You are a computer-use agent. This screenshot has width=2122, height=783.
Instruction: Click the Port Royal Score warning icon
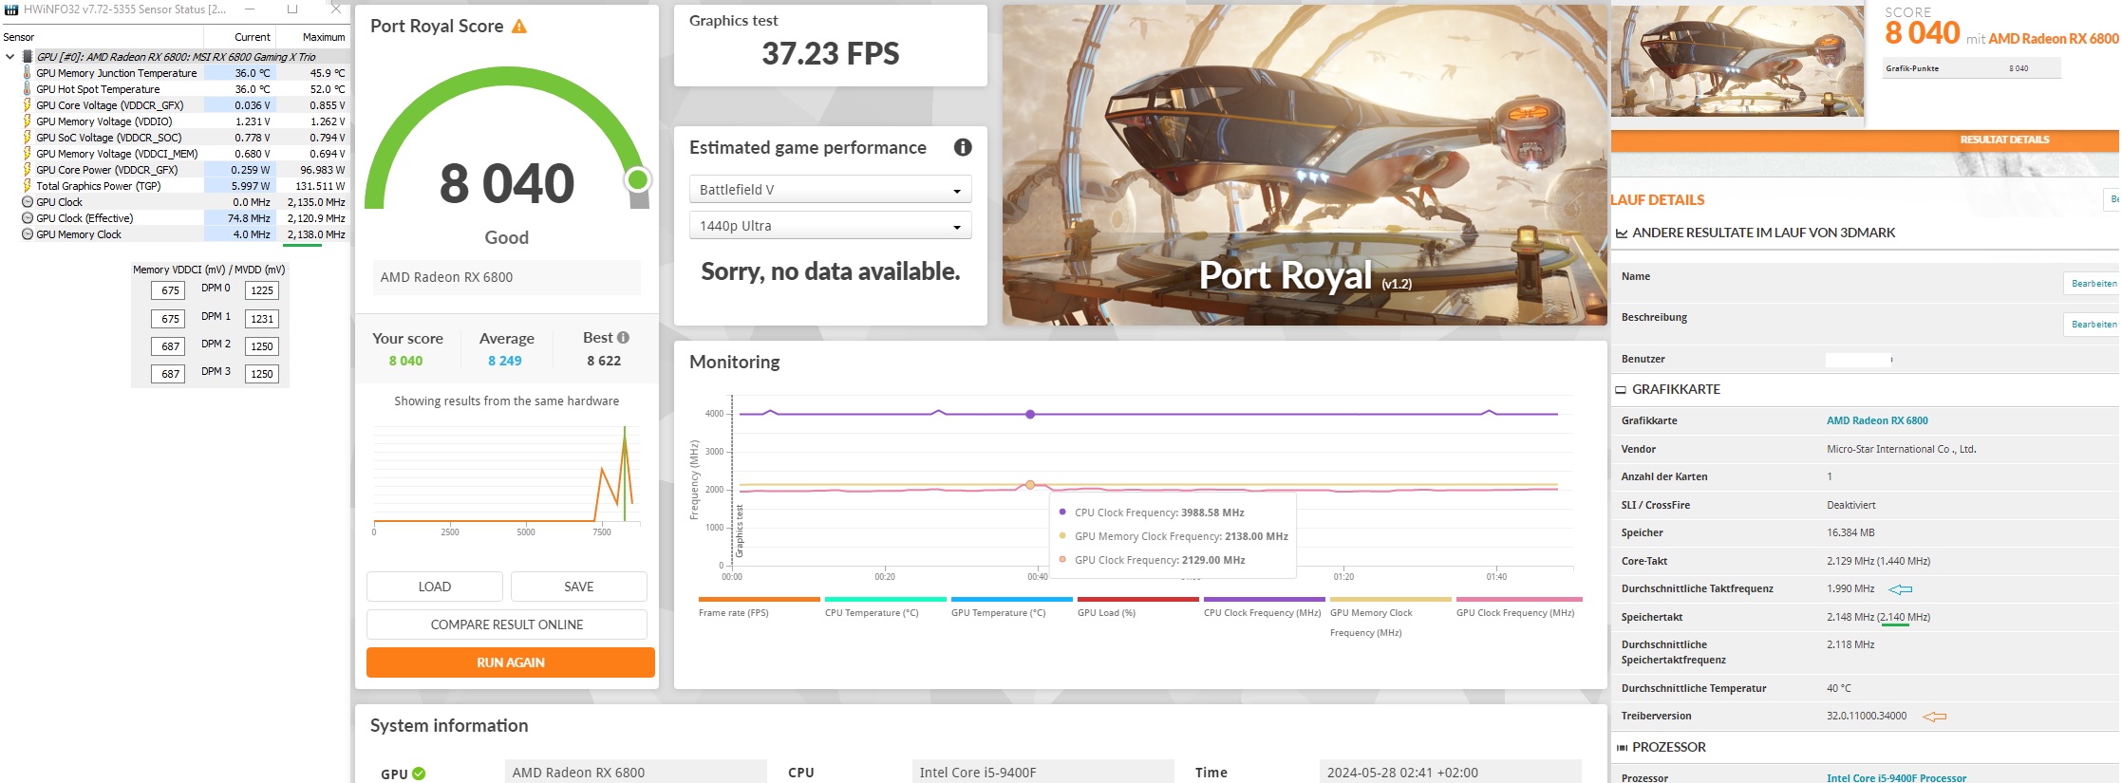(x=519, y=27)
